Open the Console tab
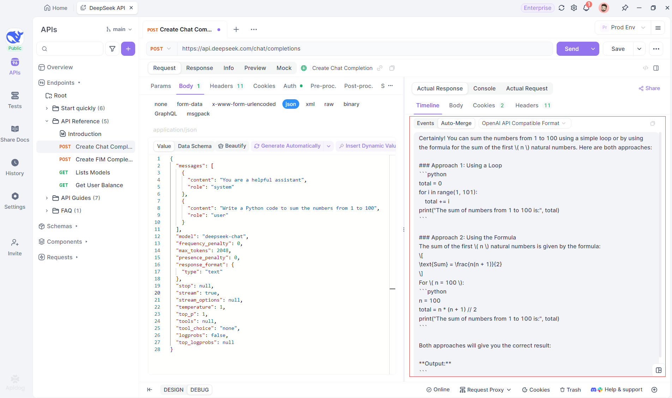The width and height of the screenshot is (672, 398). pyautogui.click(x=484, y=89)
